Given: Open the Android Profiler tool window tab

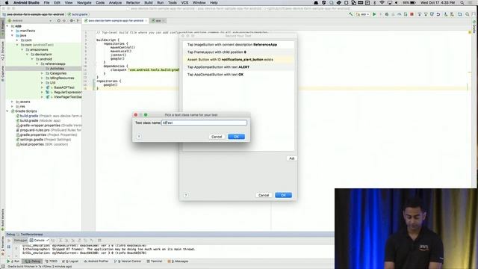Looking at the screenshot, I should coord(96,262).
